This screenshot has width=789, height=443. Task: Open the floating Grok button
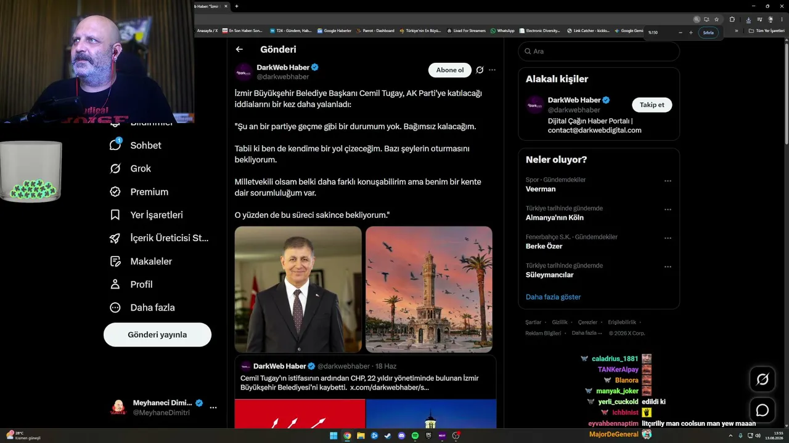pyautogui.click(x=762, y=380)
